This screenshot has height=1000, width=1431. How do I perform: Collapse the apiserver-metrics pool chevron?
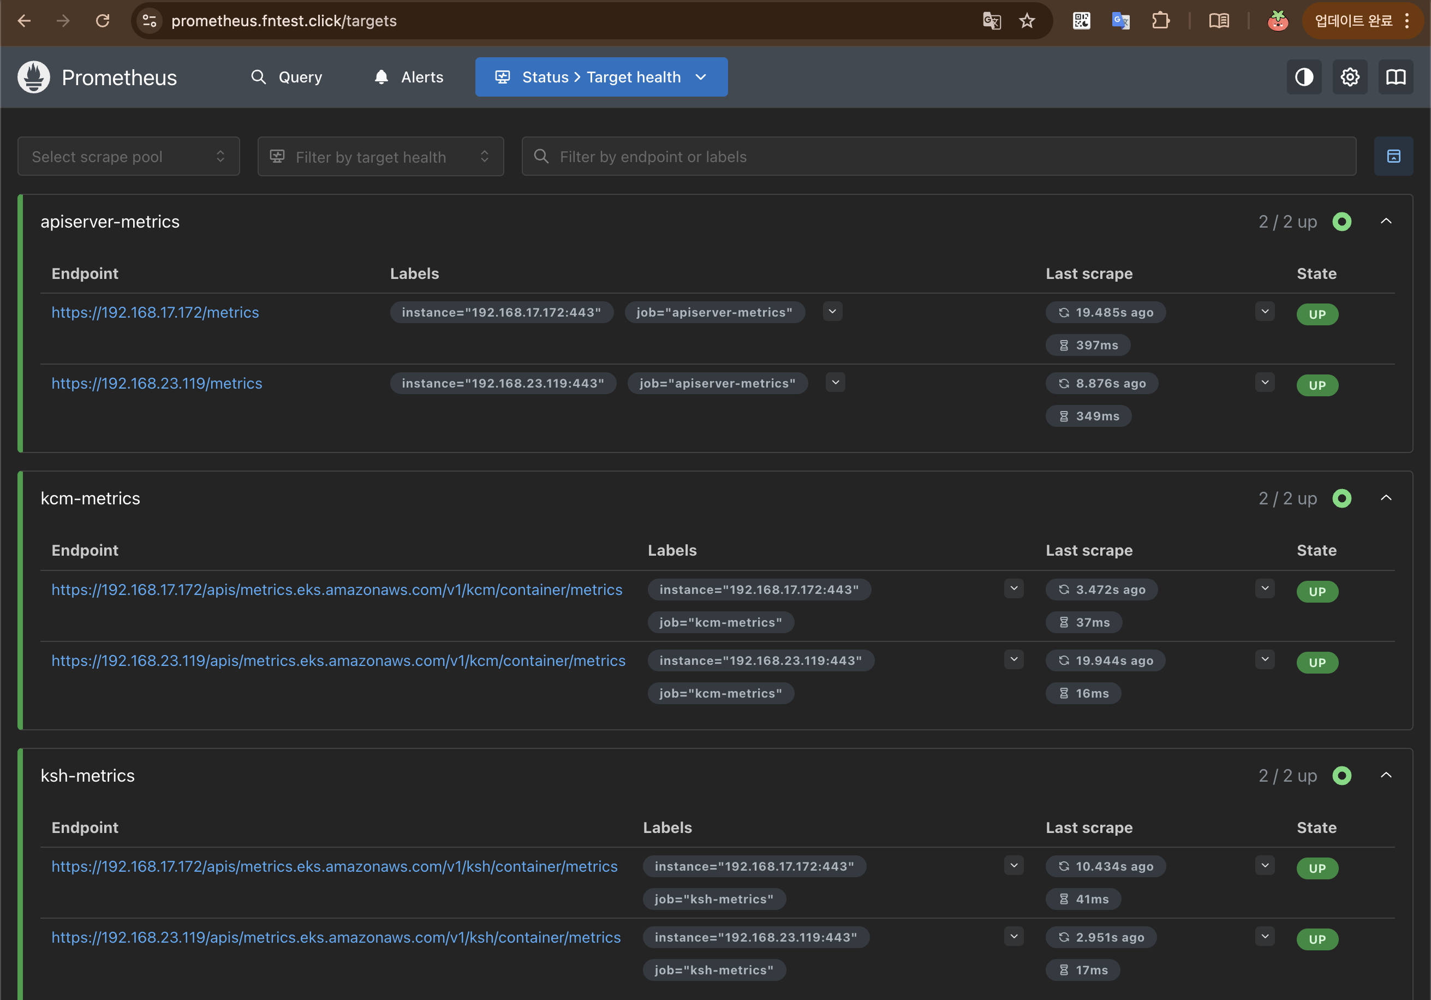point(1386,221)
